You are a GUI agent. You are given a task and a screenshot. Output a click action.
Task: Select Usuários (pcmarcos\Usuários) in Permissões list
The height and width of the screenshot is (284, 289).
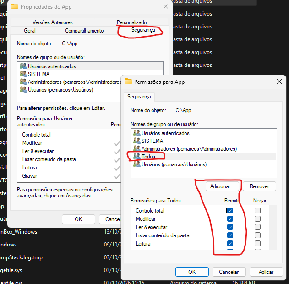click(204, 164)
